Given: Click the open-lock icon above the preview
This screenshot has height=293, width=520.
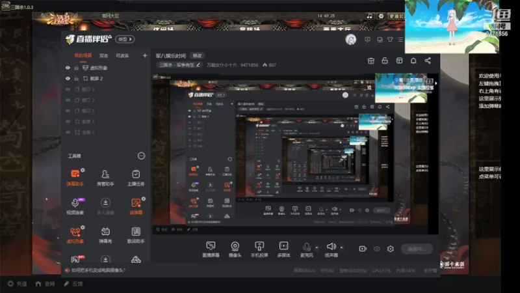Looking at the screenshot, I should pos(385,61).
